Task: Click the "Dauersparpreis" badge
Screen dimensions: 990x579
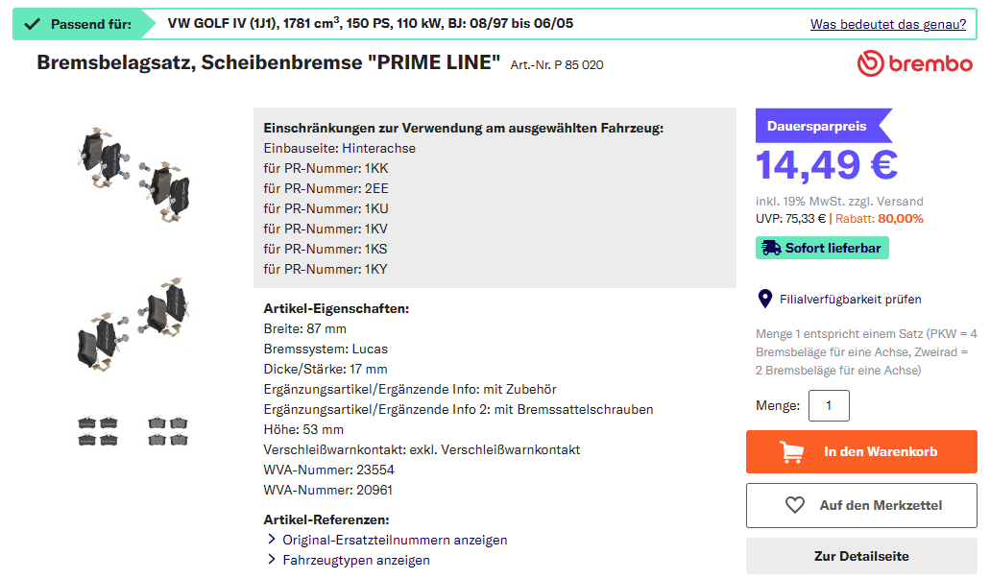Action: pos(817,126)
